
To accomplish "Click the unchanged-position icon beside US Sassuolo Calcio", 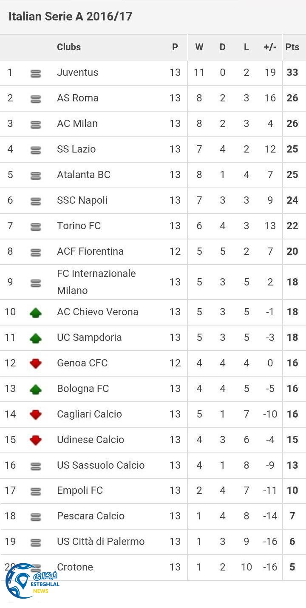I will coord(36,466).
